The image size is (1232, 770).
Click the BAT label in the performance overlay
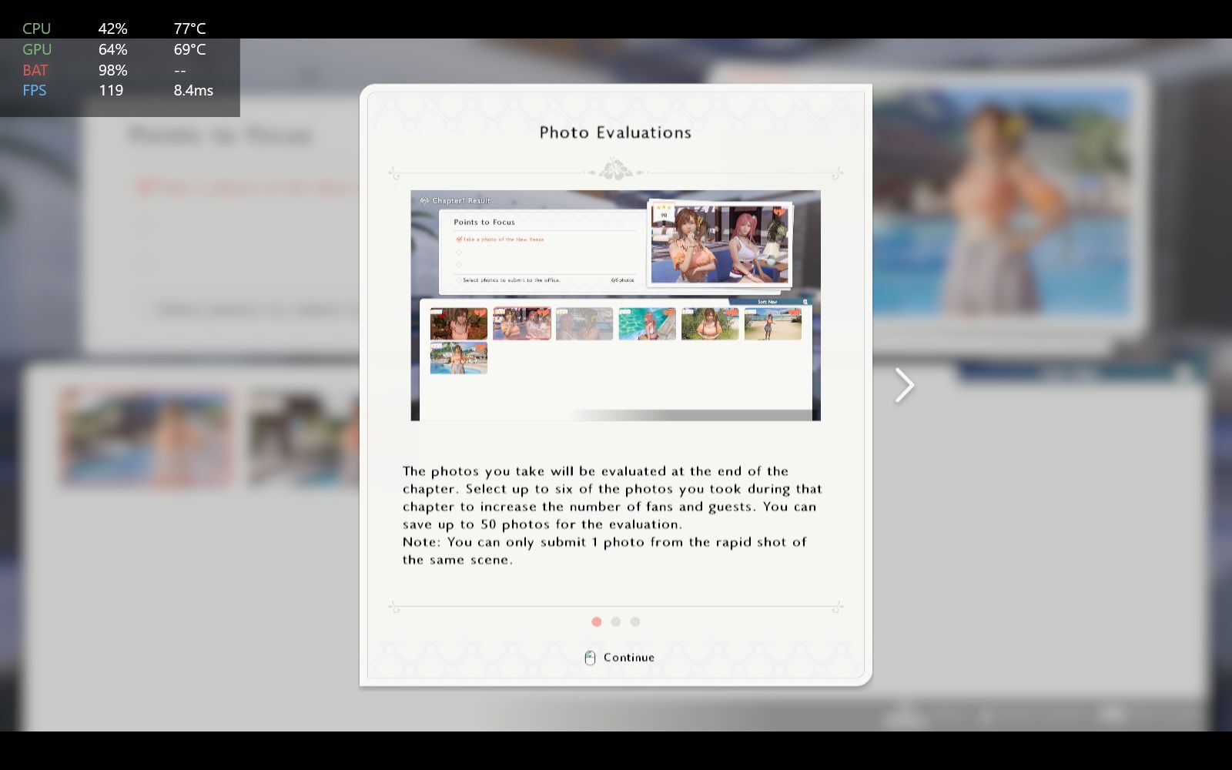coord(35,70)
